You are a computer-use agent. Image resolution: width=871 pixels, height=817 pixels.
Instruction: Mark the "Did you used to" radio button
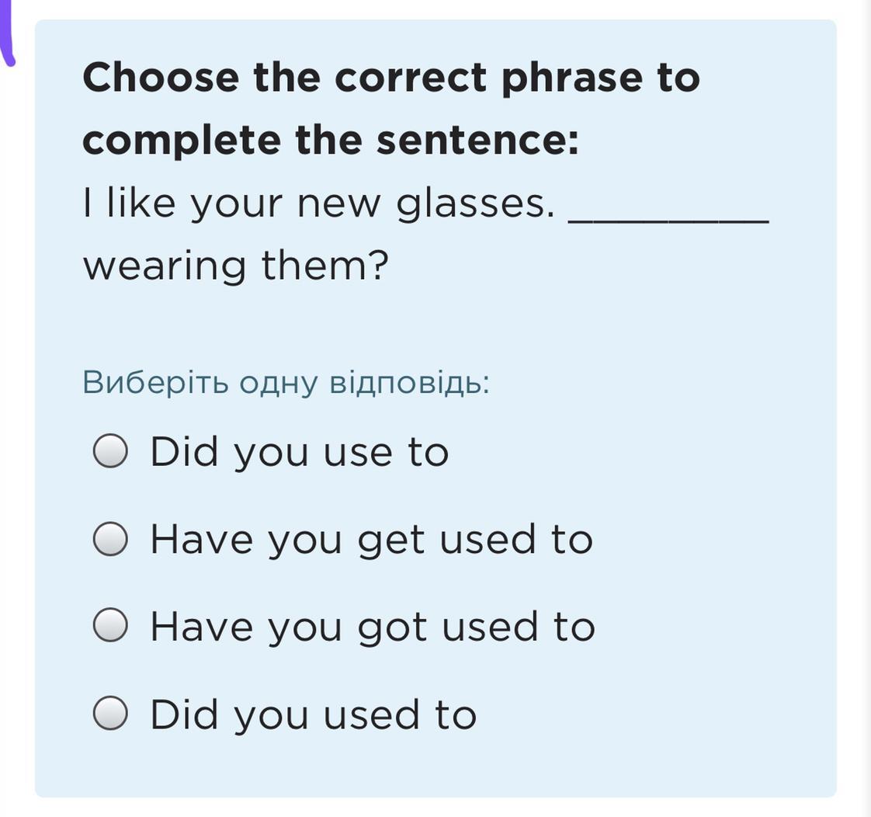pos(110,714)
